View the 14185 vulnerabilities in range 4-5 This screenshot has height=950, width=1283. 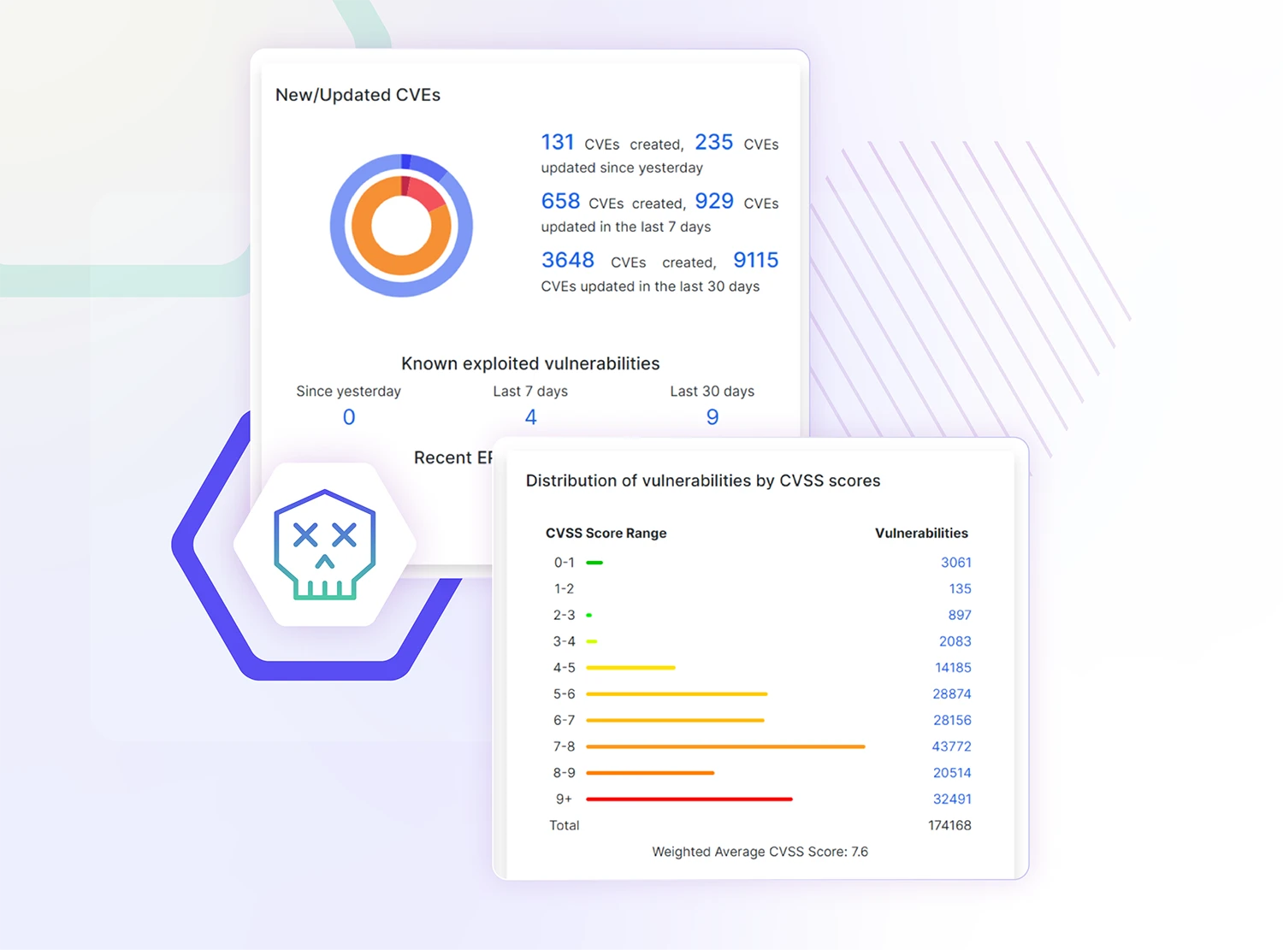coord(953,668)
